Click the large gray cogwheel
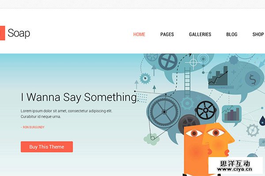Image resolution: width=265 pixels, height=176 pixels. point(164,112)
